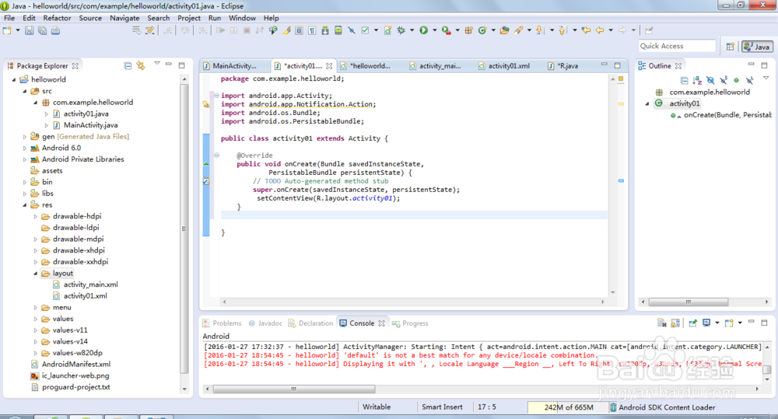Click the New file wizard icon
The width and height of the screenshot is (778, 419).
(7, 30)
